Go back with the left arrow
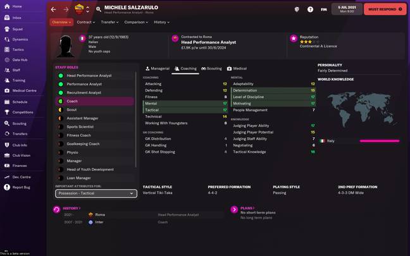The image size is (410, 256). point(54,9)
